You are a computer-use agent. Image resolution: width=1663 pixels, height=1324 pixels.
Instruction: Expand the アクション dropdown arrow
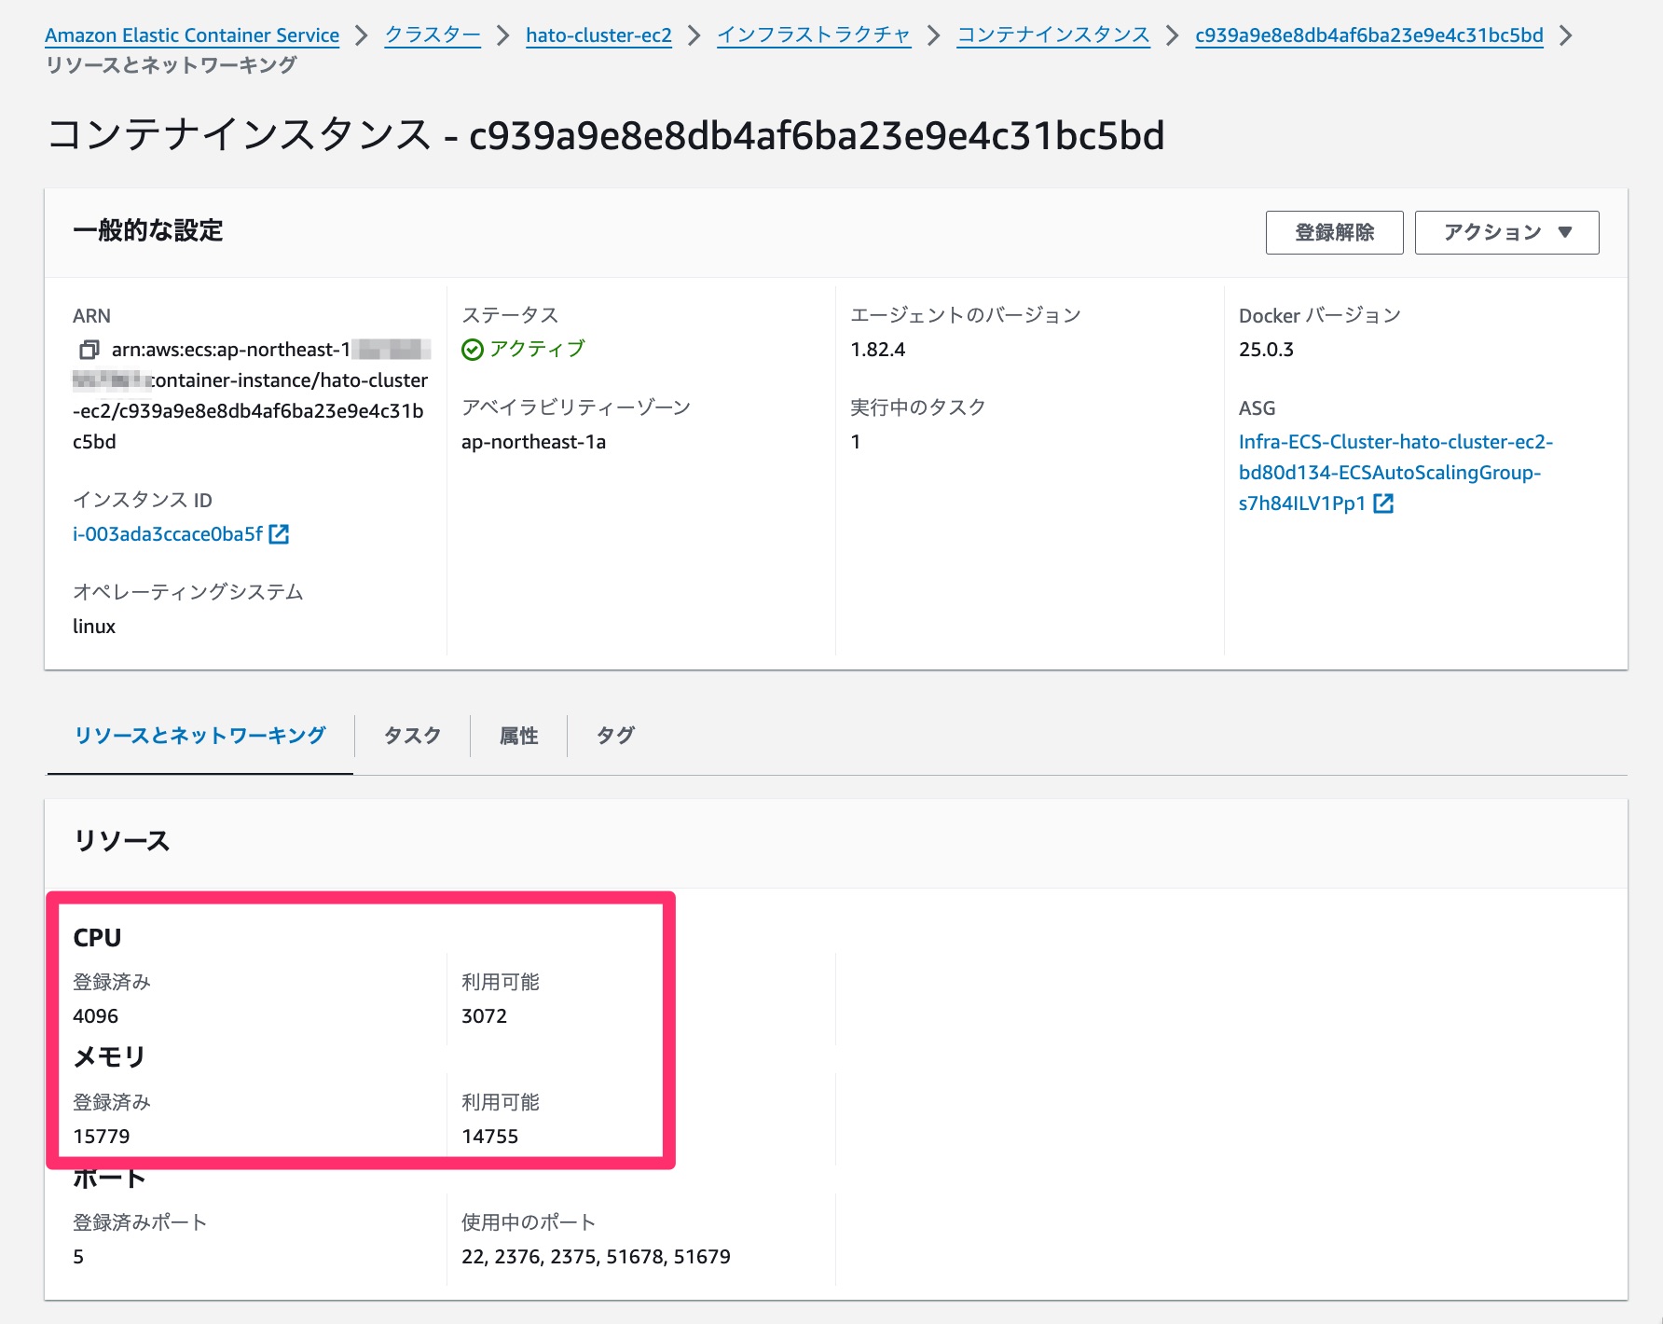click(1566, 232)
